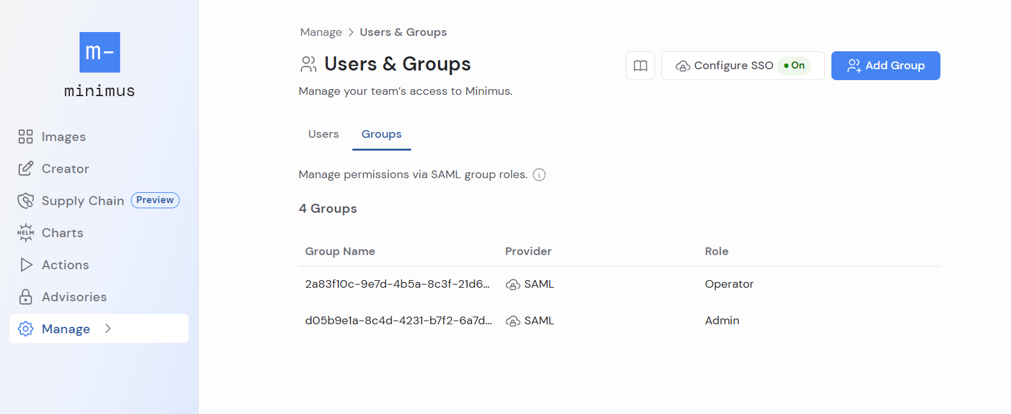Select group d05b9e1a-8c4d-4231-b7f2-6a7d...

(398, 320)
